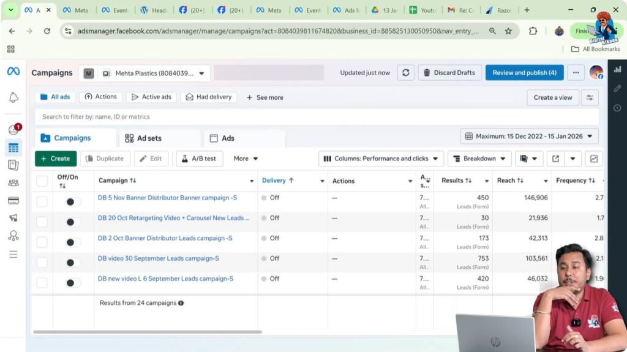Open Chrome apps grid icon
Viewport: 627px width, 352px height.
point(11,49)
